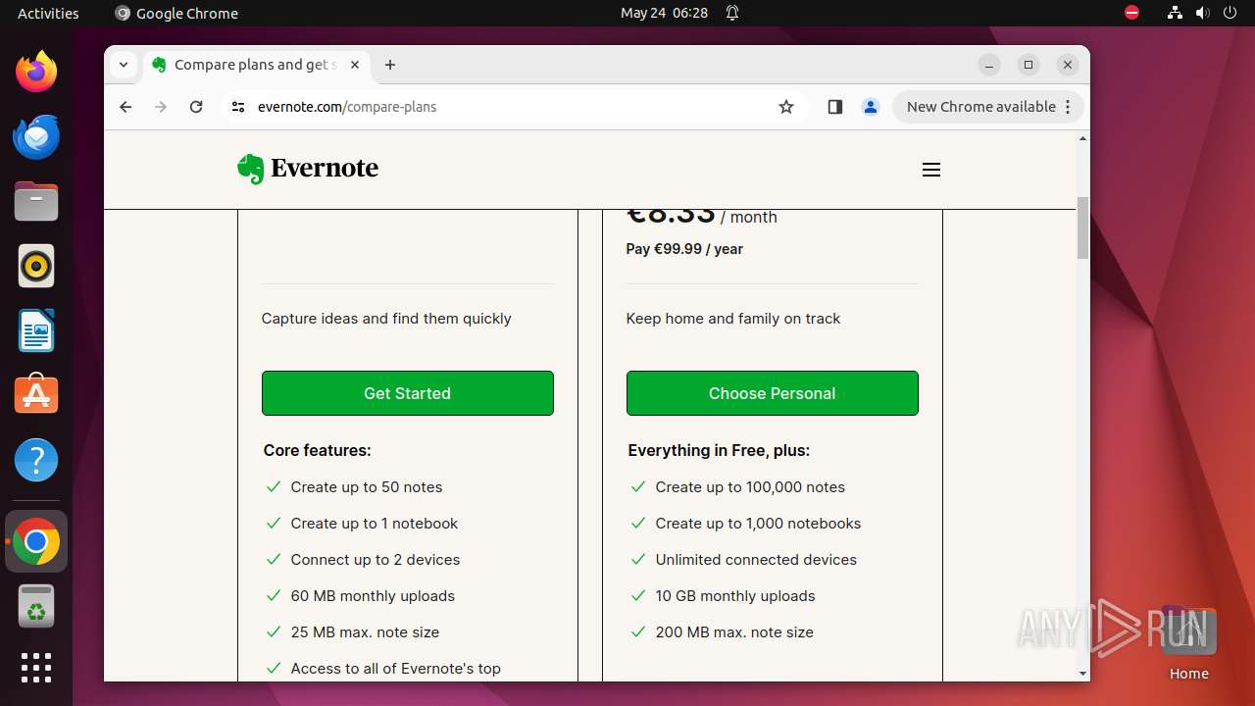Click 'Create up to 50 notes' text

[x=367, y=487]
